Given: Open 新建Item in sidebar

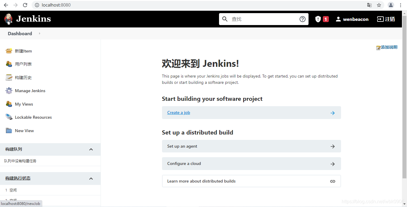Looking at the screenshot, I should pyautogui.click(x=23, y=51).
